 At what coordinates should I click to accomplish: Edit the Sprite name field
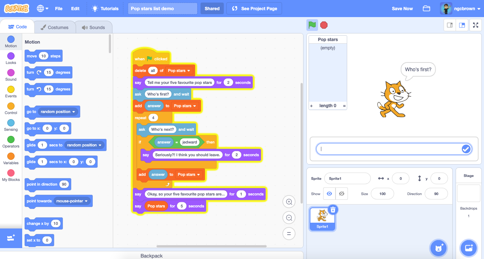(347, 178)
